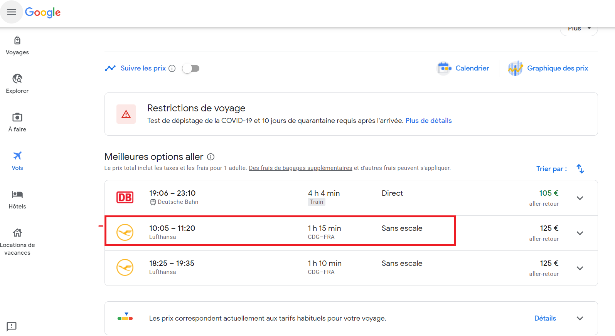Click the Direct label on train row
Viewport: 615px width, 336px height.
(392, 193)
